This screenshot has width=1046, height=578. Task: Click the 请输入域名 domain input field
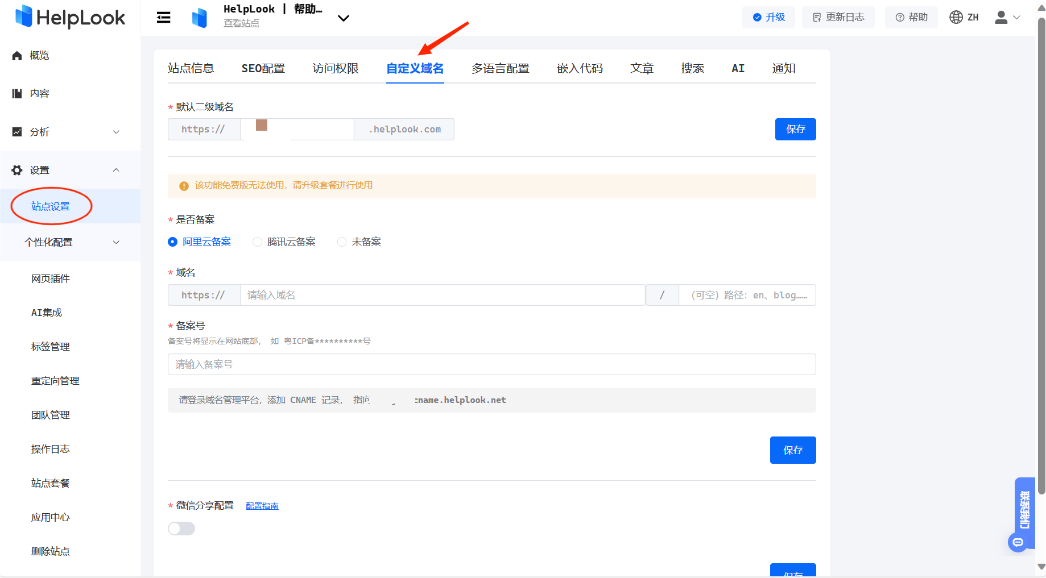coord(442,295)
